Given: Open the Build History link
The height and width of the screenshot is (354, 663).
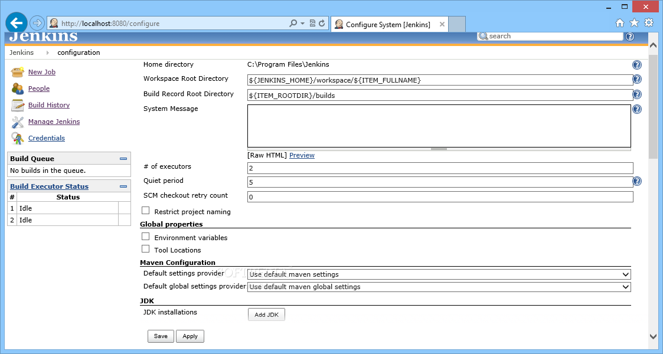Looking at the screenshot, I should pos(49,105).
